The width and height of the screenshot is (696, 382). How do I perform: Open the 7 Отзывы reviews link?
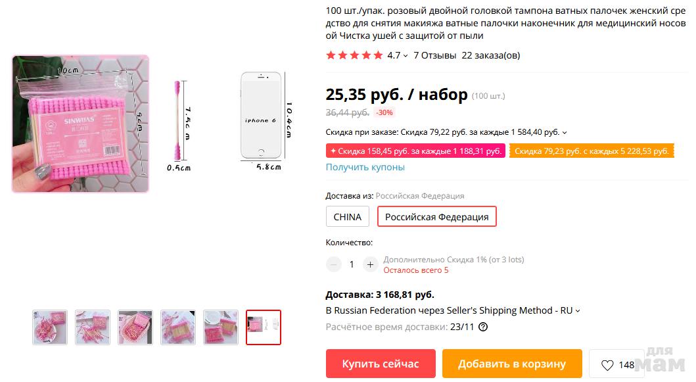point(434,55)
